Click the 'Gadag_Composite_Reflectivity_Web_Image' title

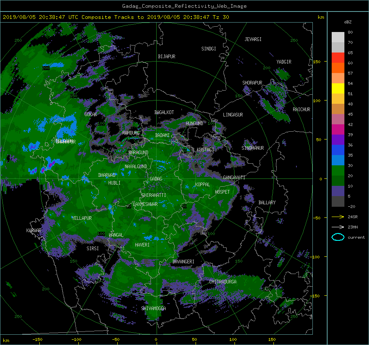(184, 6)
